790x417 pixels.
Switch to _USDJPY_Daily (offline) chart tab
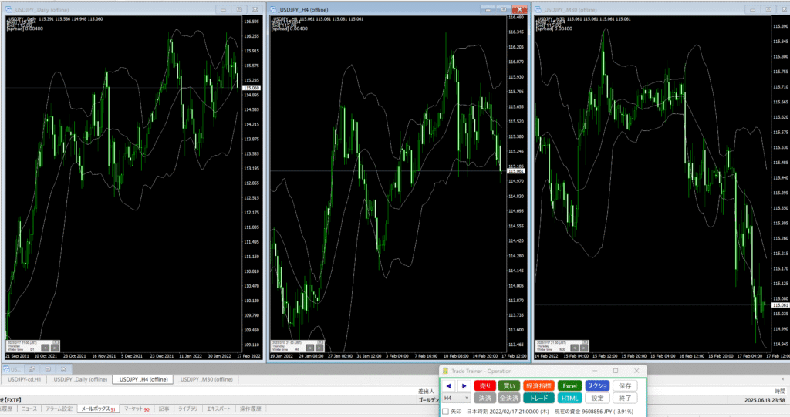tap(79, 379)
